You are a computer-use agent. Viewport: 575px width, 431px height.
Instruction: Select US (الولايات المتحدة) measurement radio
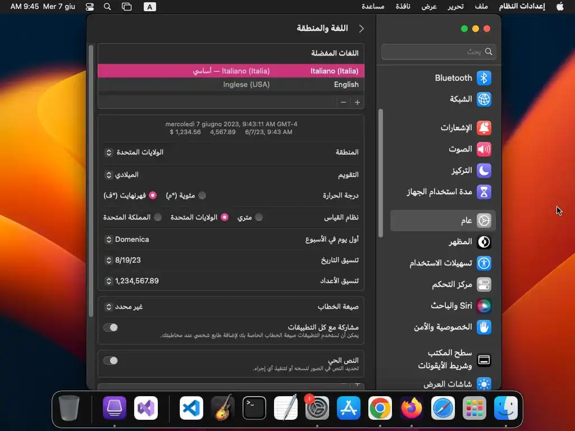click(x=225, y=217)
